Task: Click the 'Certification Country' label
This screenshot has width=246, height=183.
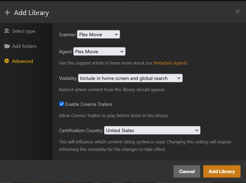Action: click(81, 130)
